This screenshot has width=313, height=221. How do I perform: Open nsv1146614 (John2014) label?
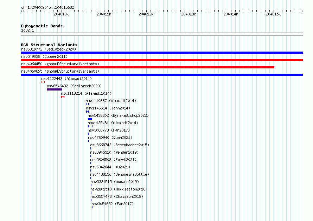pos(108,108)
